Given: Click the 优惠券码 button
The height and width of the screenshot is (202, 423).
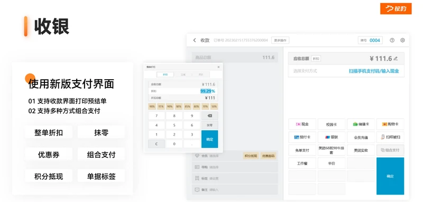Looking at the screenshot, I should (x=268, y=156).
